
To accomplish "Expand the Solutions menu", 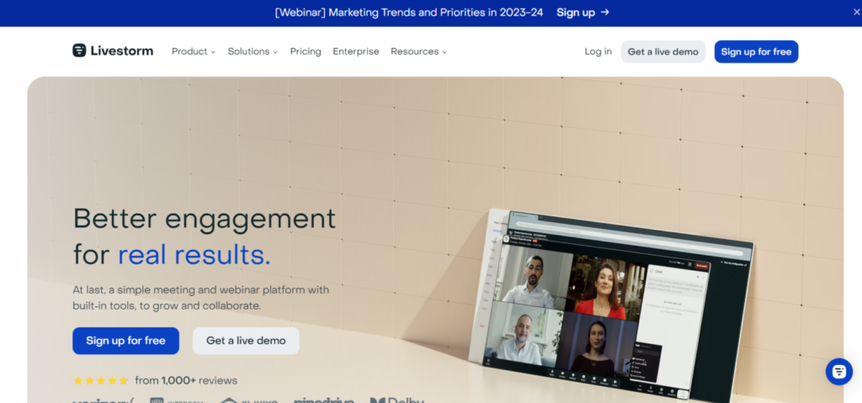I will coord(253,51).
